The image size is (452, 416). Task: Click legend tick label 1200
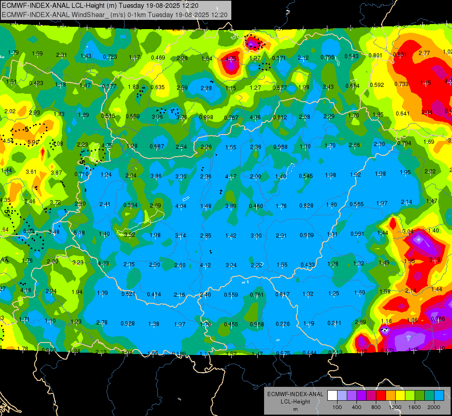[395, 407]
